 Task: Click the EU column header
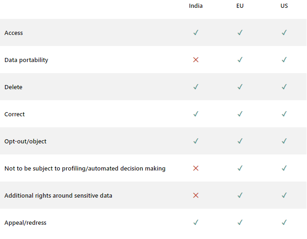pyautogui.click(x=240, y=6)
